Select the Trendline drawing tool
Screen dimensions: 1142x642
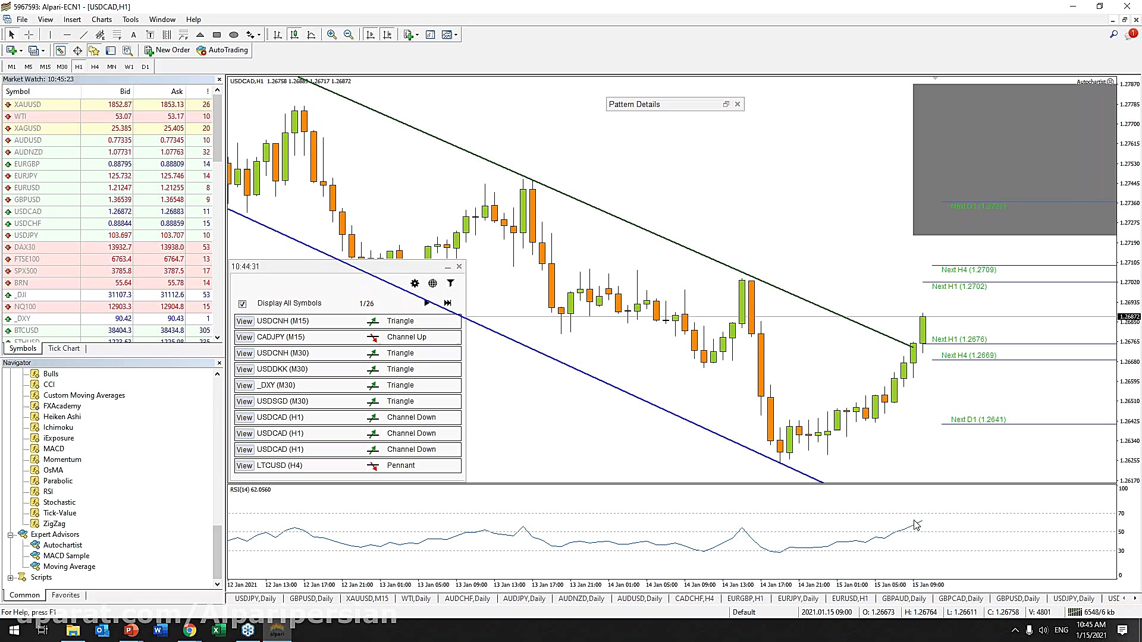tap(83, 35)
